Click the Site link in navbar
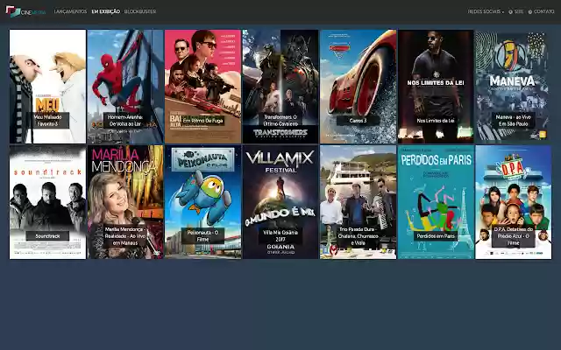561x350 pixels. [519, 11]
